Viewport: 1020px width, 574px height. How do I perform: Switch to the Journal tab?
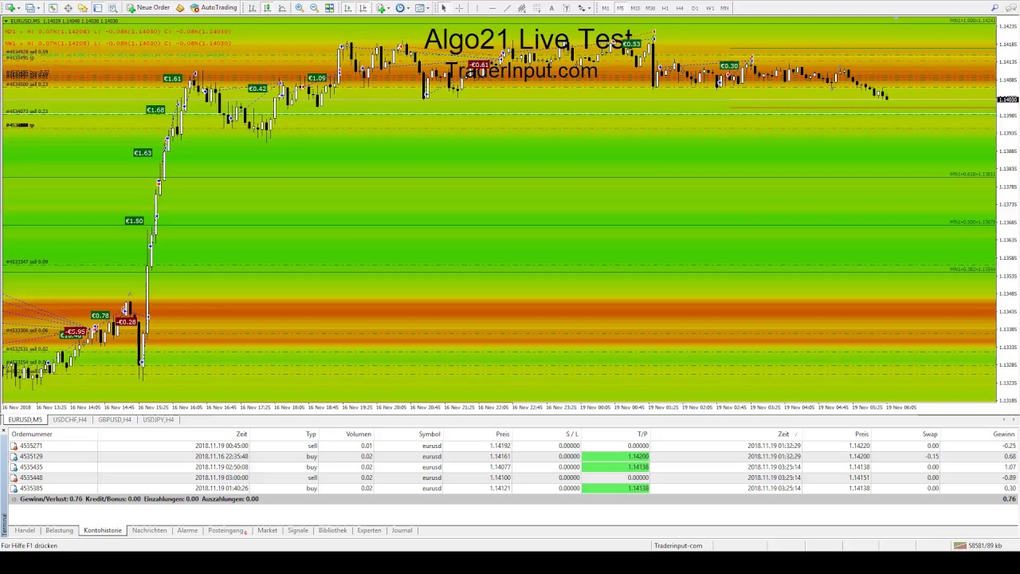402,530
